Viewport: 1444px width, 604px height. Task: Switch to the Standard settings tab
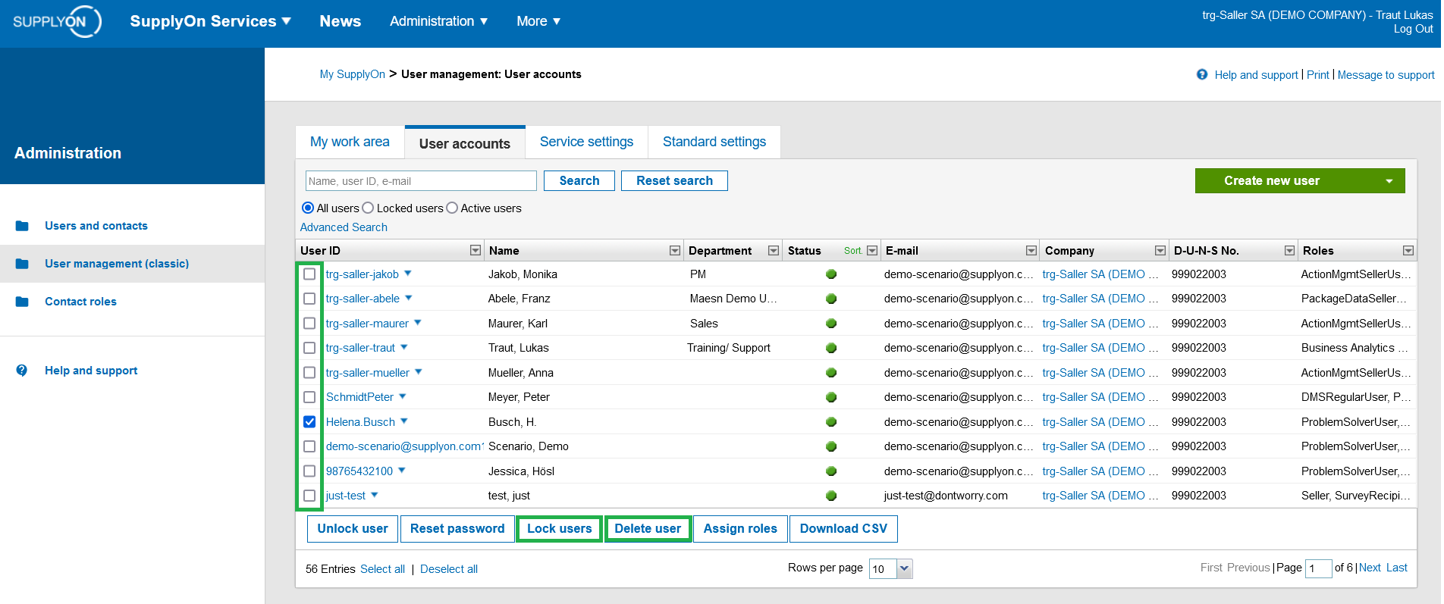click(x=714, y=142)
